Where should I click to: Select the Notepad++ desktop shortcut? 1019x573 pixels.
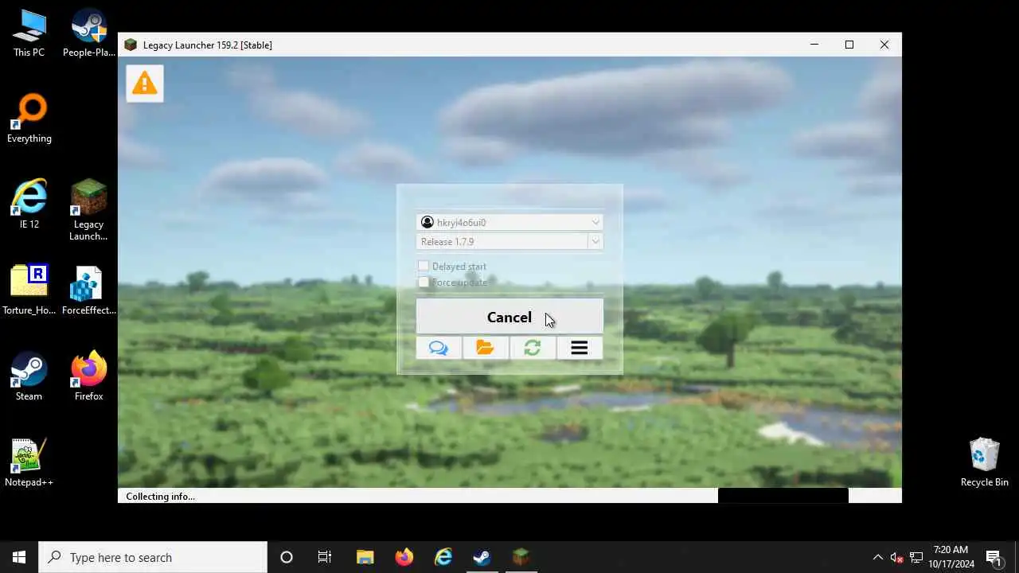click(29, 462)
